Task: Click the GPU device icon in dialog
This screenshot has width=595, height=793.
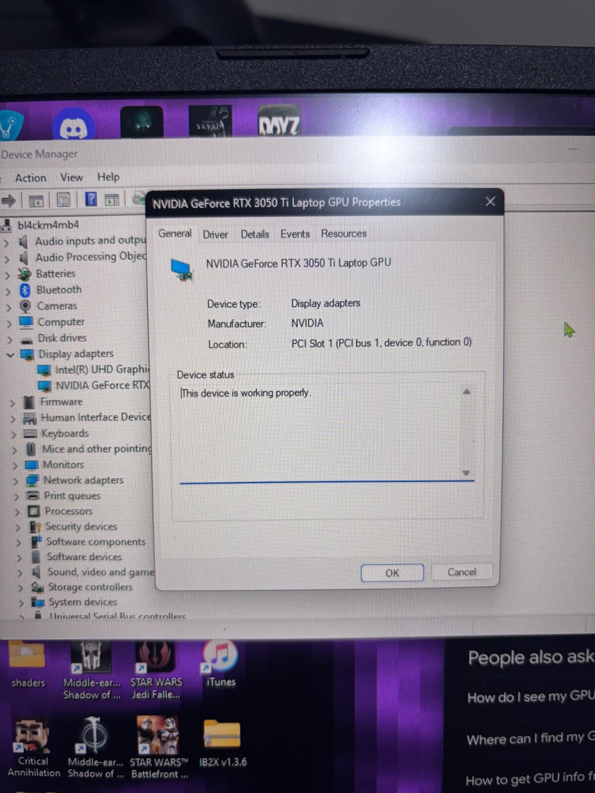Action: (x=182, y=270)
